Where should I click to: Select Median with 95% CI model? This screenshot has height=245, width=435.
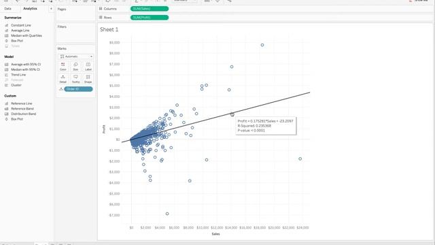(25, 69)
